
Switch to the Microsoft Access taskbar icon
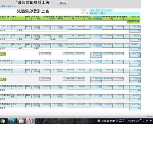(30, 121)
